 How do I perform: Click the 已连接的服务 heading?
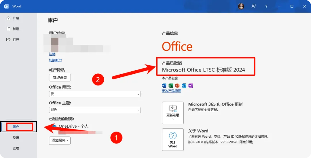click(62, 119)
